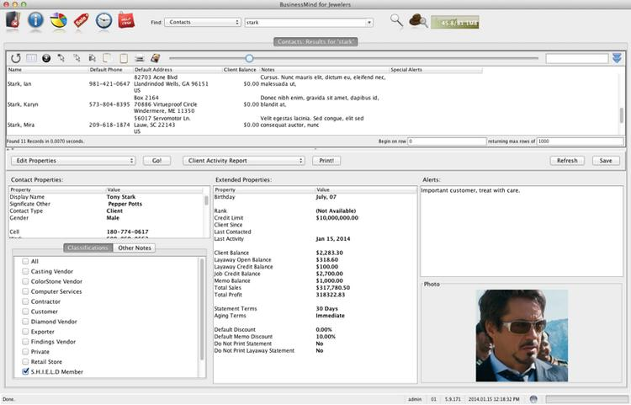Open the Find Contacts category dropdown

[x=203, y=22]
